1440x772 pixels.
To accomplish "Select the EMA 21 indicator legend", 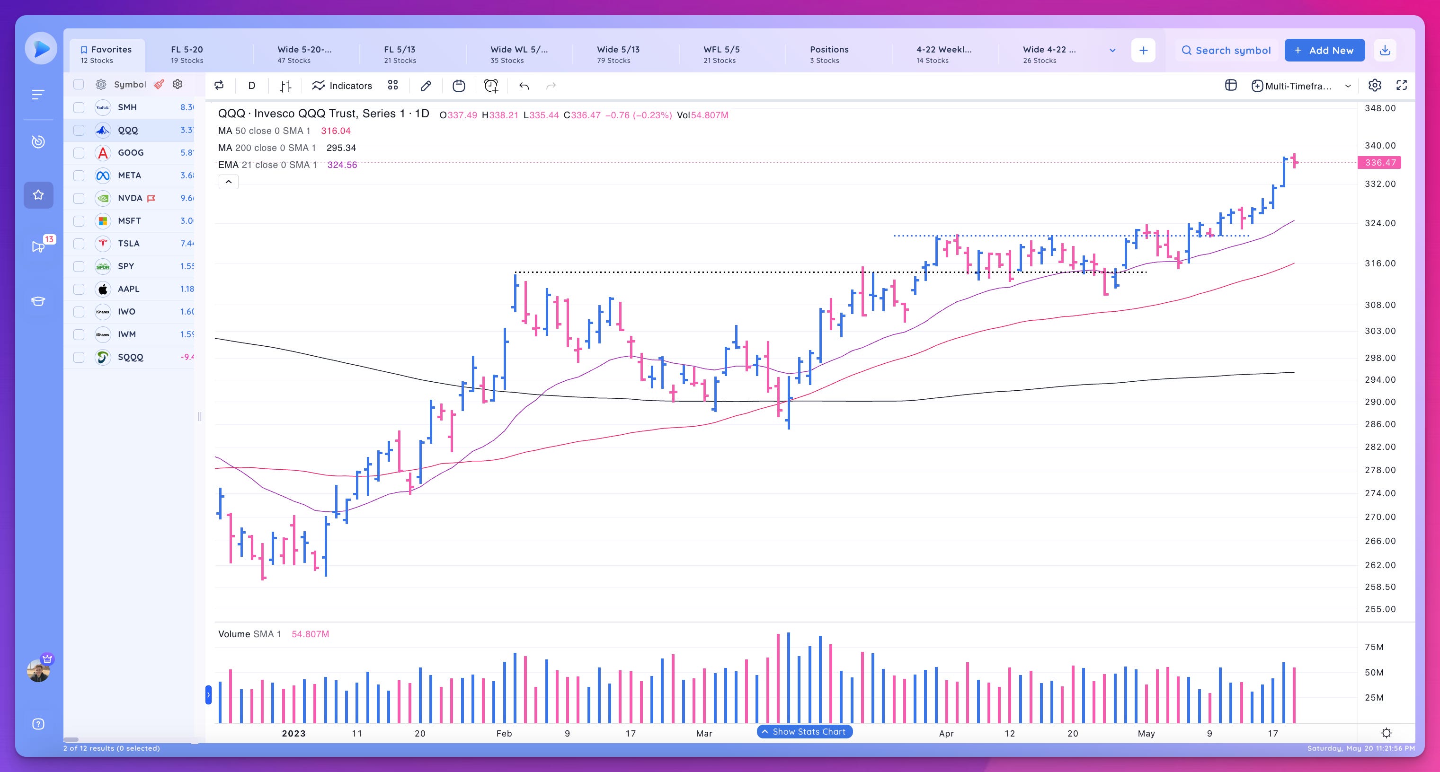I will (x=287, y=165).
